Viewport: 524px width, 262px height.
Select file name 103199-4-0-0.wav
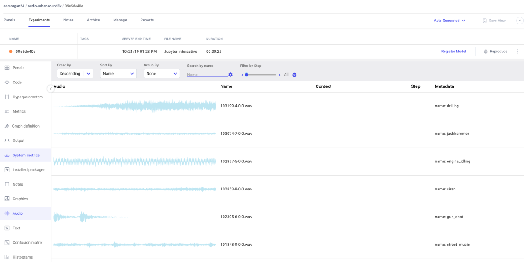click(x=236, y=106)
